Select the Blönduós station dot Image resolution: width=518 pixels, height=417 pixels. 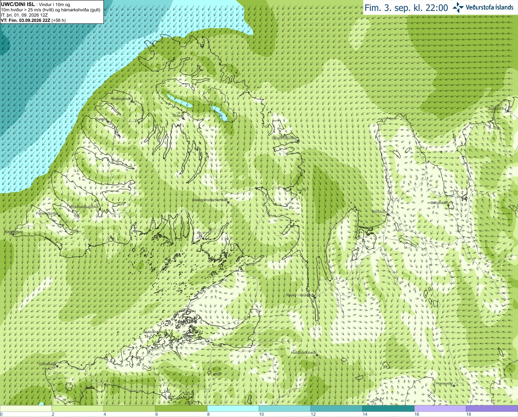point(388,215)
